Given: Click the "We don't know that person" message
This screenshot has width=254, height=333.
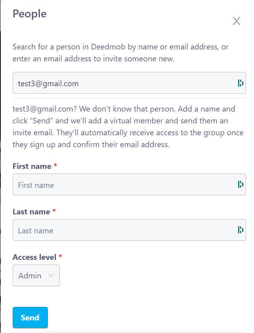Looking at the screenshot, I should [128, 127].
